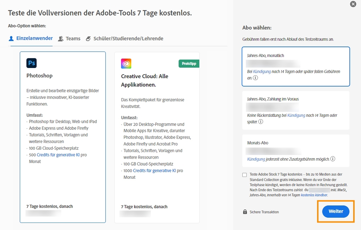361x230 pixels.
Task: Close the dialog with the X icon
Action: click(x=353, y=4)
